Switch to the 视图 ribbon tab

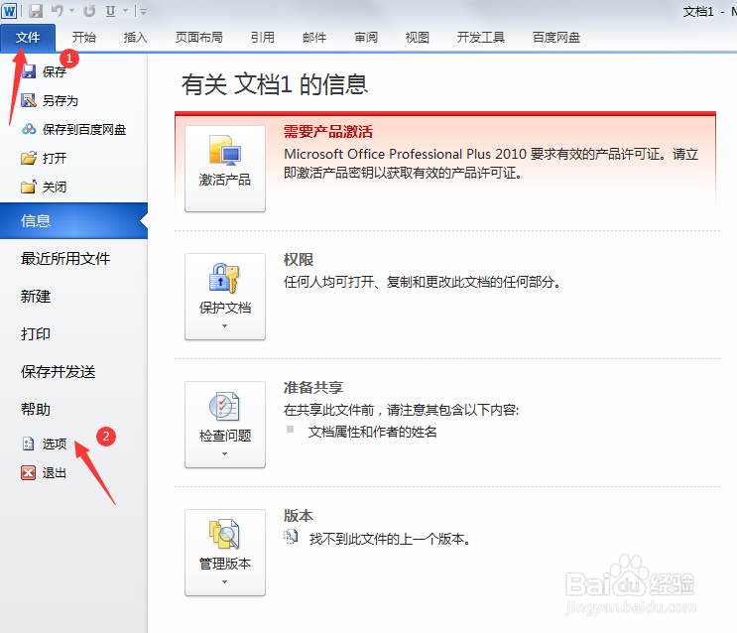418,37
